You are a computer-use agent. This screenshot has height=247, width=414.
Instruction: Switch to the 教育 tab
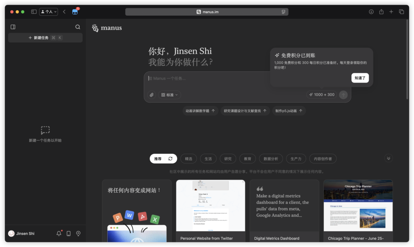click(x=247, y=159)
